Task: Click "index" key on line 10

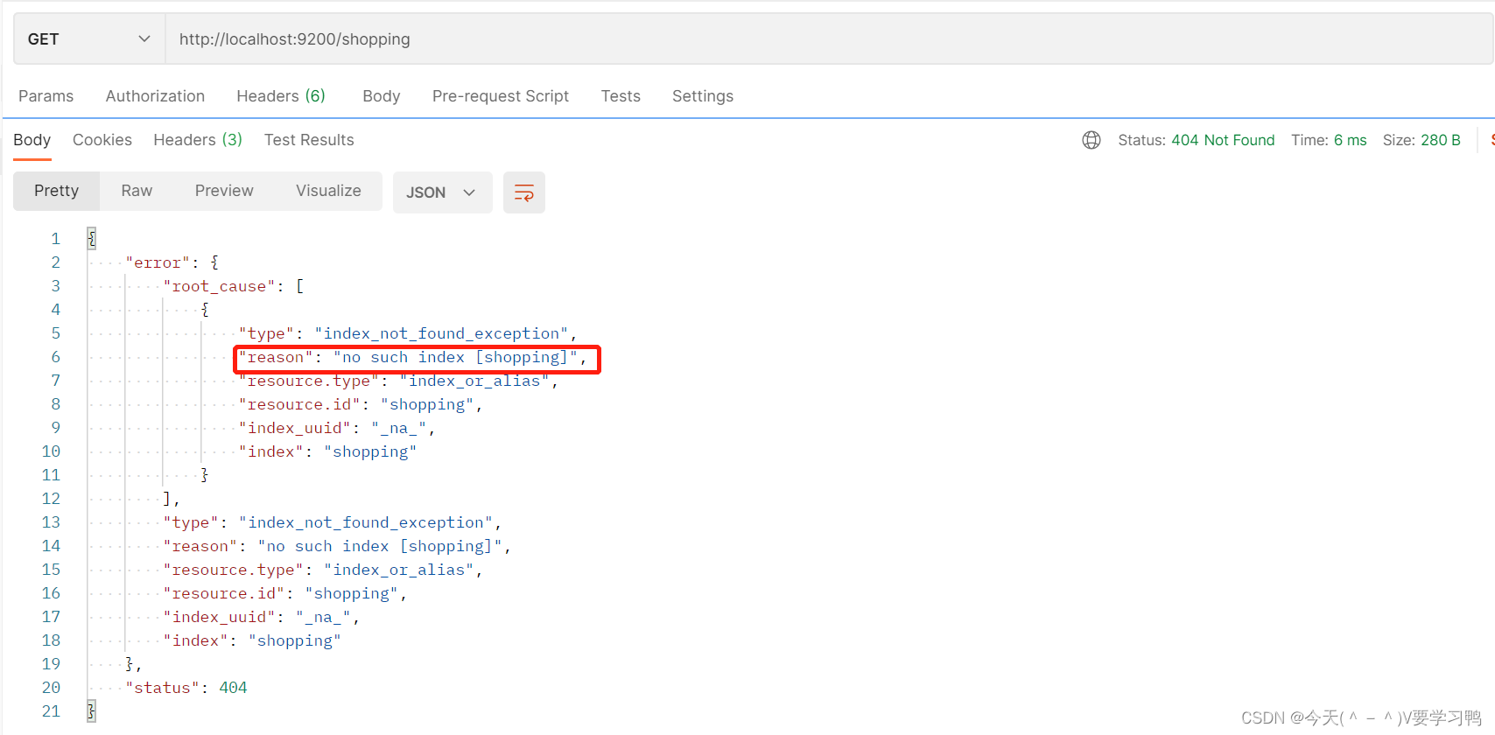Action: [x=270, y=451]
